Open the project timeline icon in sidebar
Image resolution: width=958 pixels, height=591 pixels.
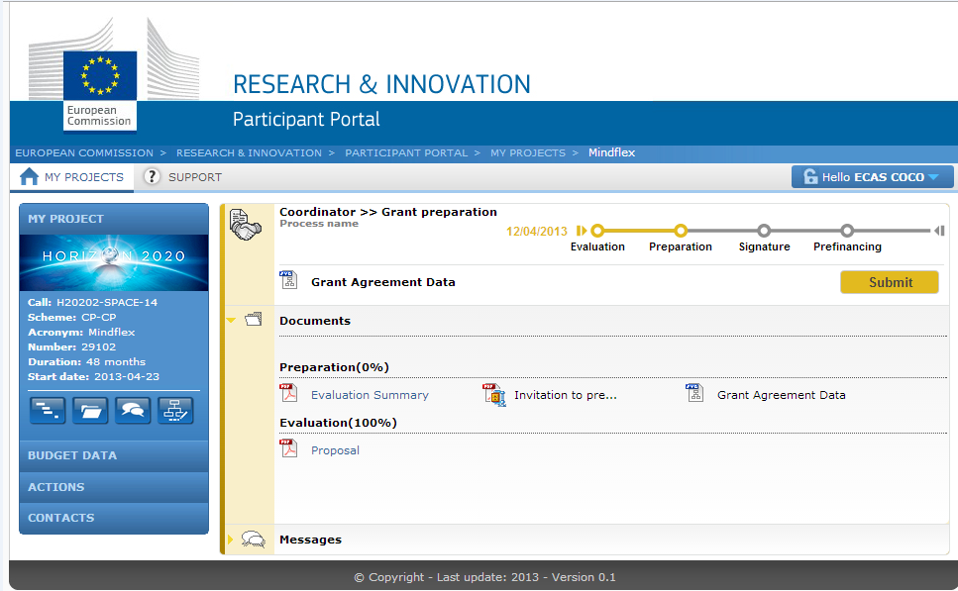click(x=48, y=410)
